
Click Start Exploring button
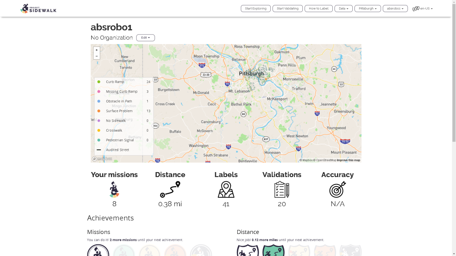click(256, 9)
